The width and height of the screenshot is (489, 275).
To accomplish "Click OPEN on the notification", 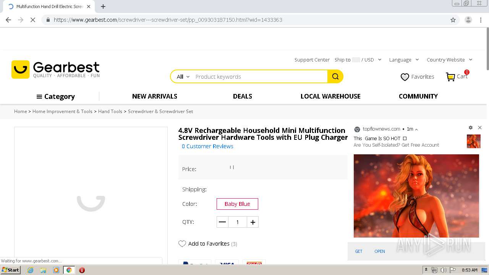I will pyautogui.click(x=380, y=251).
